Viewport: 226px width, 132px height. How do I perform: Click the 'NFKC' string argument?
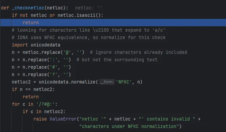124,82
